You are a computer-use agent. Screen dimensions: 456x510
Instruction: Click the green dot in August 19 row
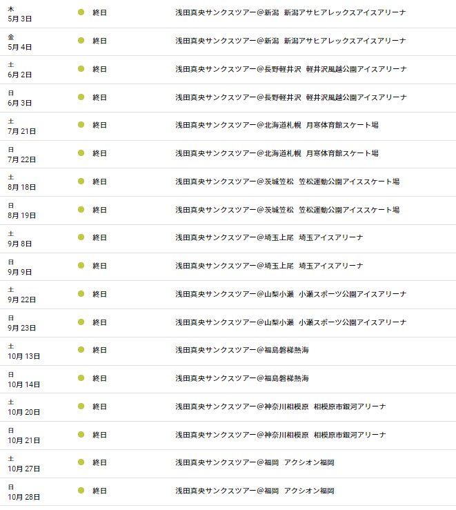81,210
